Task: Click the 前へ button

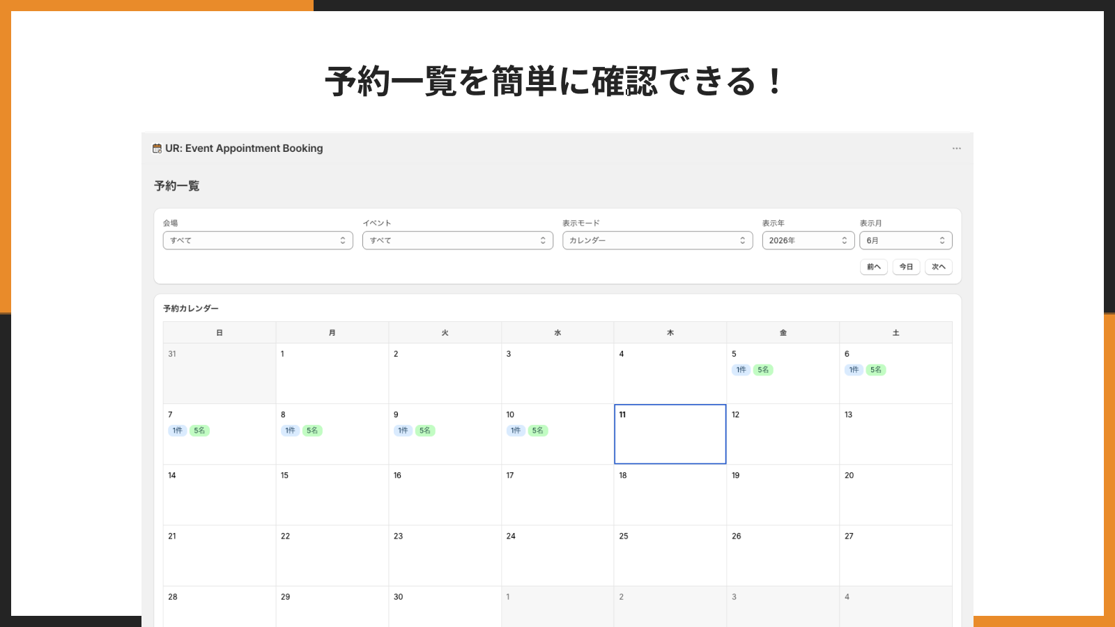Action: [874, 267]
